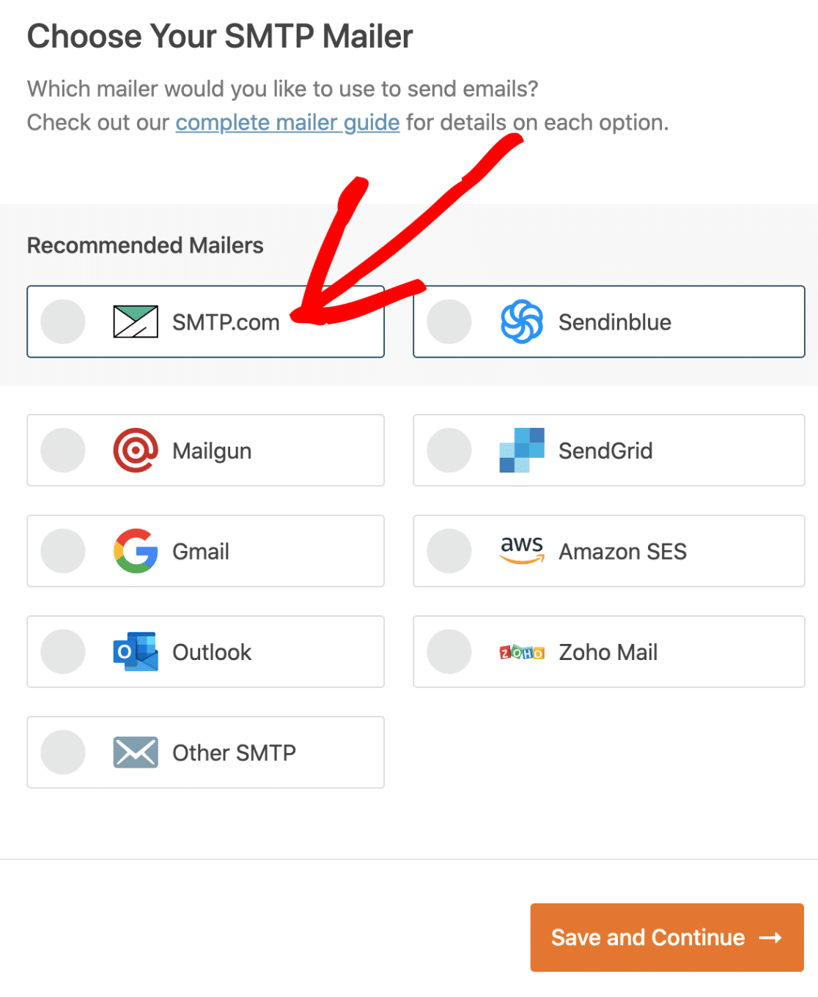This screenshot has width=818, height=997.
Task: Click the aws Amazon SES logo
Action: [522, 549]
